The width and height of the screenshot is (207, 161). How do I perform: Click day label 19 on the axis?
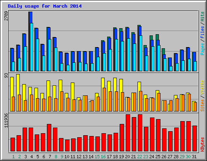pyautogui.click(x=121, y=157)
